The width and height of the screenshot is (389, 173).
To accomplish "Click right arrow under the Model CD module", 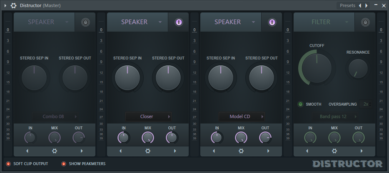I will [268, 151].
